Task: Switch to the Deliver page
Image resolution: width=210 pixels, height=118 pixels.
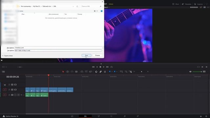Action: 138,116
